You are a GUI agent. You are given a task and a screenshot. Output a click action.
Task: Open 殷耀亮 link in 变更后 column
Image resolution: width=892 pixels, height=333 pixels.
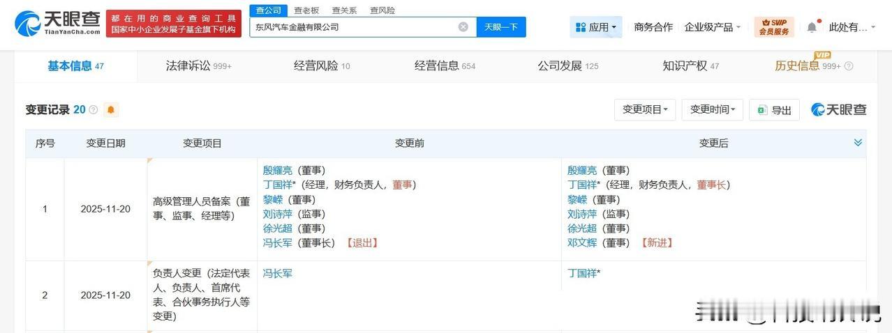tap(582, 170)
